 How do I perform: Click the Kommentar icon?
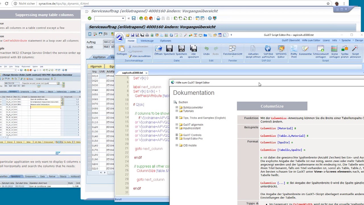click(305, 50)
